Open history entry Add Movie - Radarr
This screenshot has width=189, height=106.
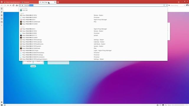pyautogui.click(x=93, y=44)
